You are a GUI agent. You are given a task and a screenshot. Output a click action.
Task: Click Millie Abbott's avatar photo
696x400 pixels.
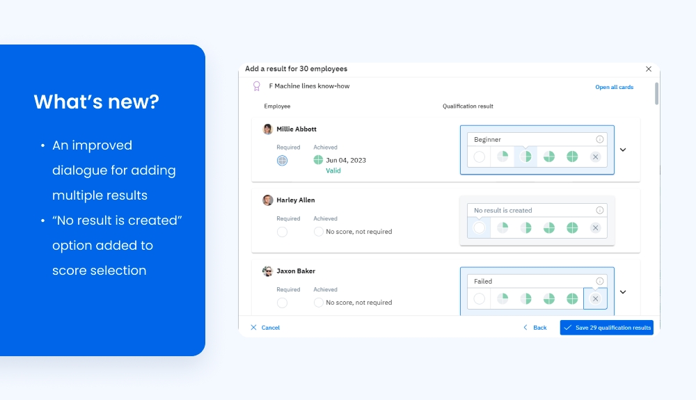[267, 129]
